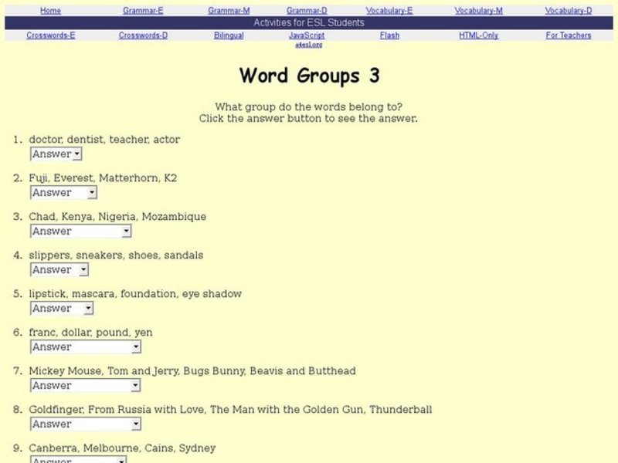Image resolution: width=618 pixels, height=463 pixels.
Task: Expand the Answer dropdown for the countries question
Action: pos(80,231)
